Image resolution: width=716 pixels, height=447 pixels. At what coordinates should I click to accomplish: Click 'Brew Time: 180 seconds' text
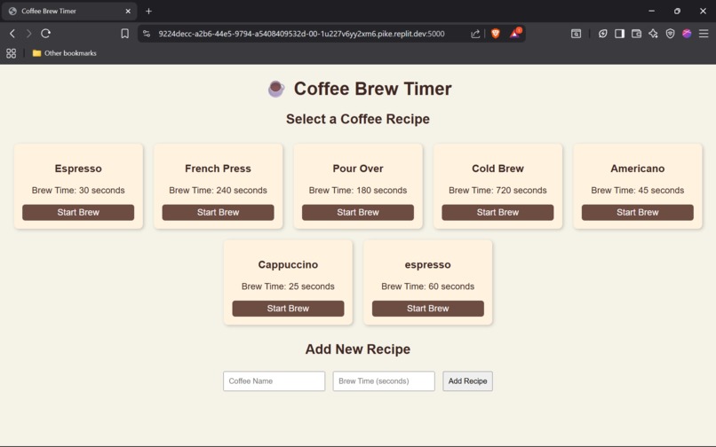pos(358,190)
